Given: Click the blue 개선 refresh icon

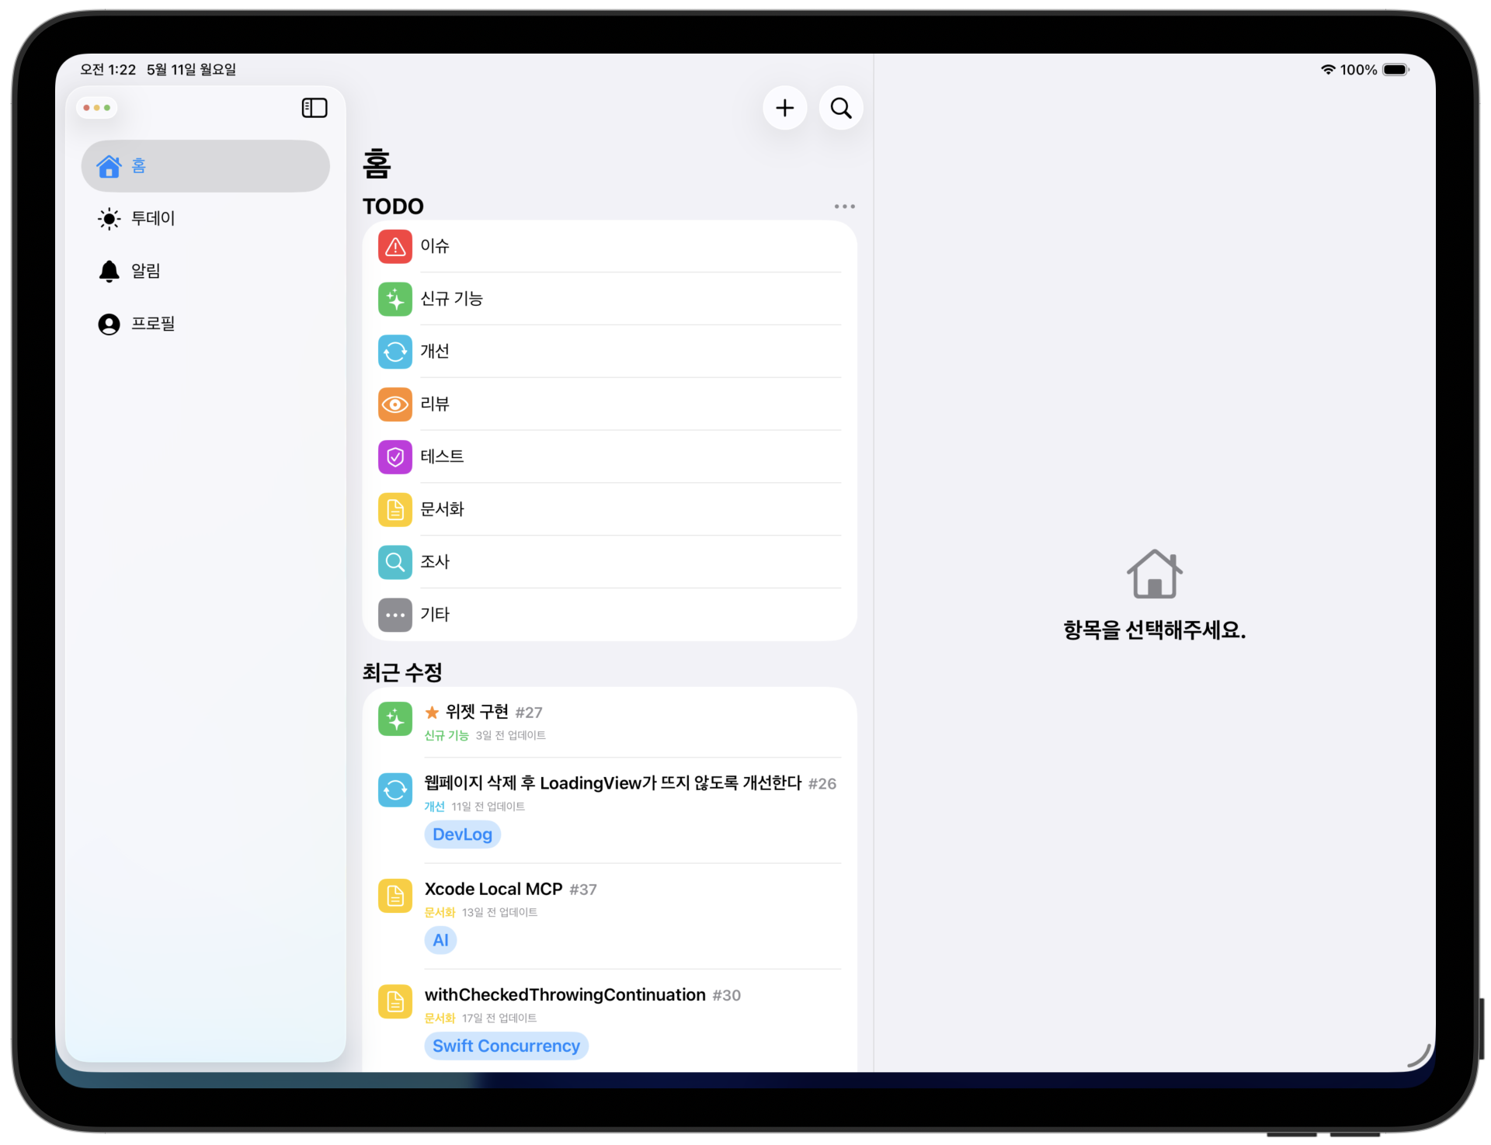Looking at the screenshot, I should point(395,352).
